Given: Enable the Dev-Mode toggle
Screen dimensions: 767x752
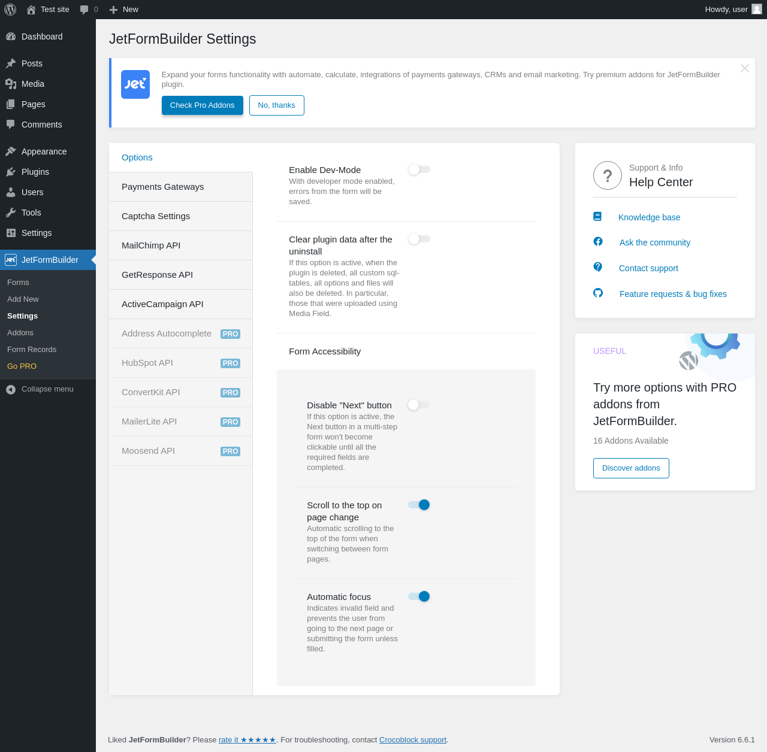Looking at the screenshot, I should [x=419, y=169].
